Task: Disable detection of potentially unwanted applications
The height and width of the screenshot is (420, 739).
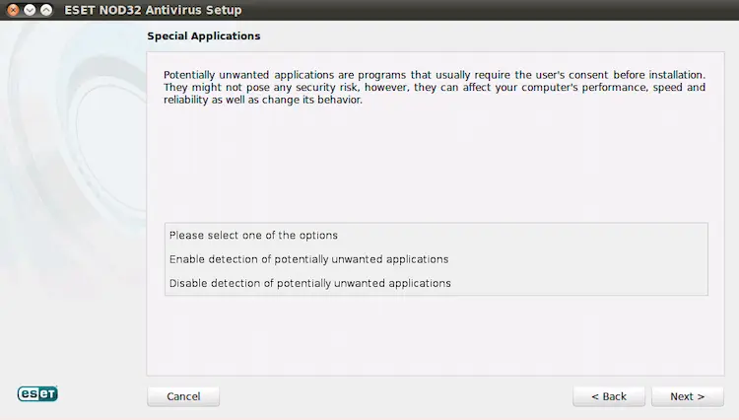Action: coord(310,283)
